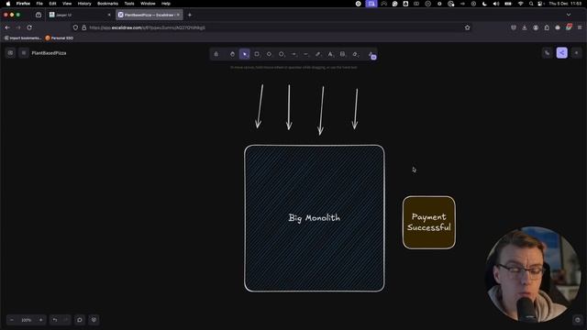Select the freehand Draw pencil tool

[x=318, y=54]
